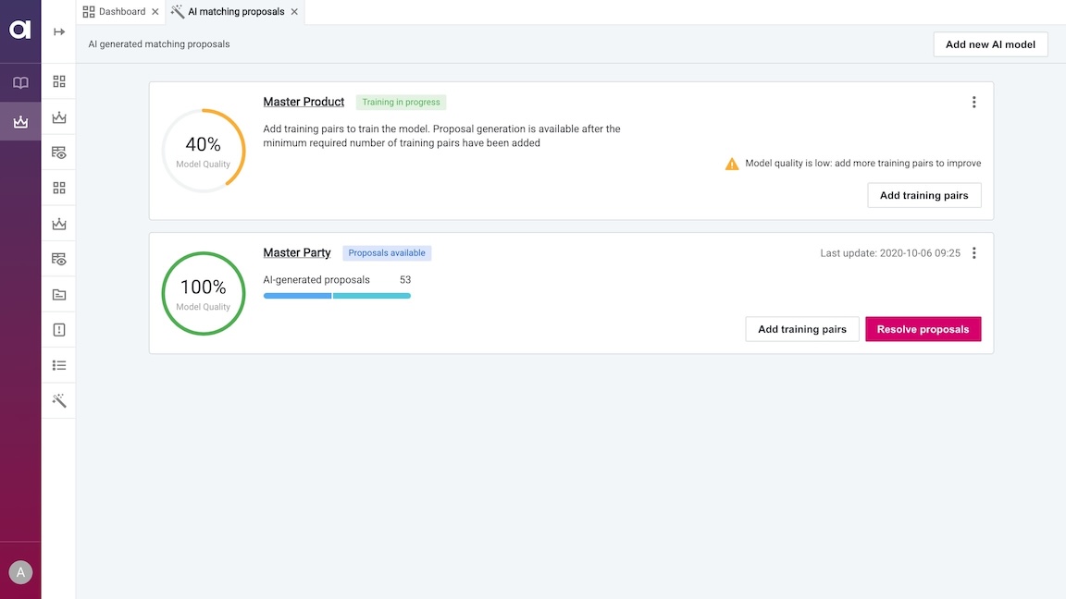Click the 100% Model Quality gauge
Viewport: 1066px width, 599px height.
pyautogui.click(x=203, y=293)
